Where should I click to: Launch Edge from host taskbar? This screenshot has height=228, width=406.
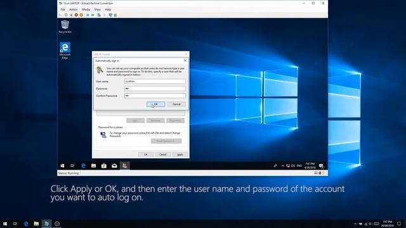(26, 224)
